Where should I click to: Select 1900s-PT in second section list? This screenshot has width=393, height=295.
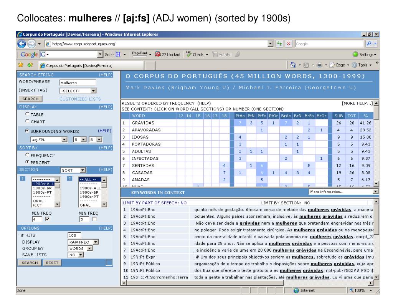coord(89,196)
